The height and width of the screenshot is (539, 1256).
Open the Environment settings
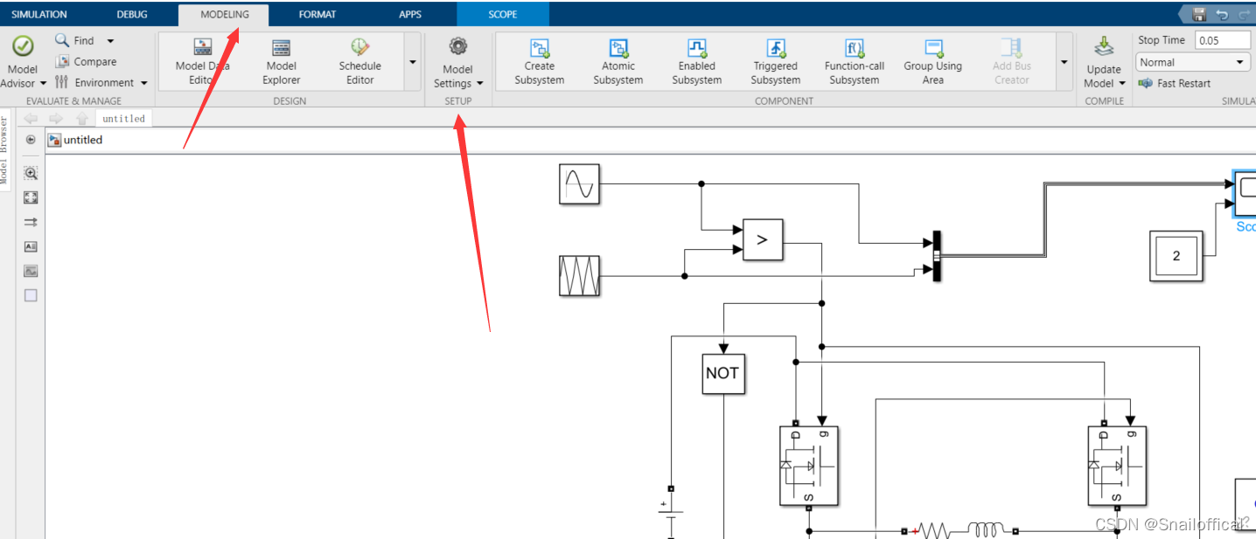pos(94,82)
